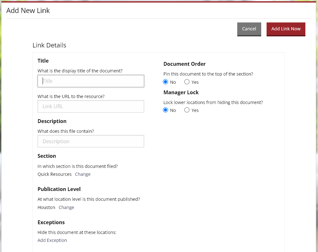
Task: Dismiss the form using Cancel
Action: click(x=249, y=29)
